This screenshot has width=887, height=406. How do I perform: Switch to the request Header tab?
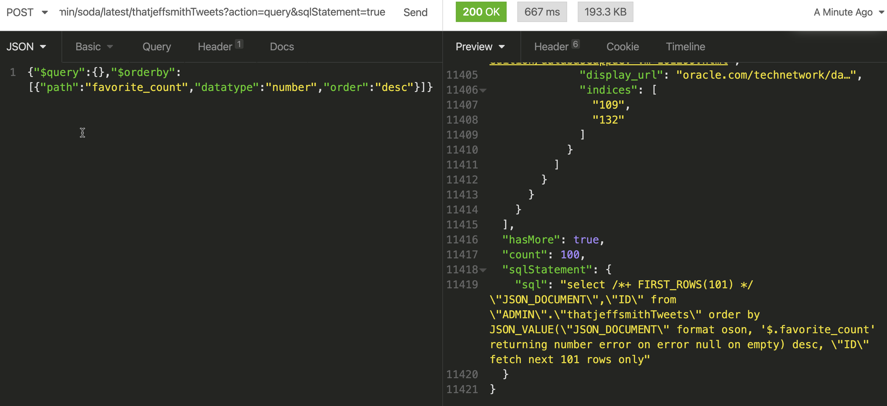(220, 46)
